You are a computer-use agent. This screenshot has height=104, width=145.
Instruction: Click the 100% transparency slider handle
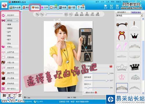tap(108, 73)
